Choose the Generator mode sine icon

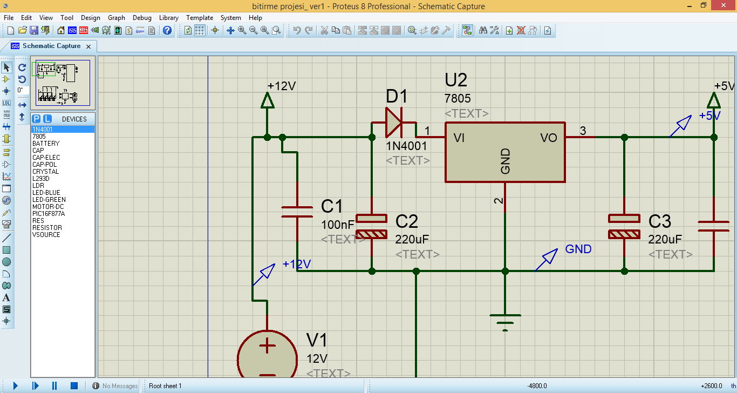(6, 200)
